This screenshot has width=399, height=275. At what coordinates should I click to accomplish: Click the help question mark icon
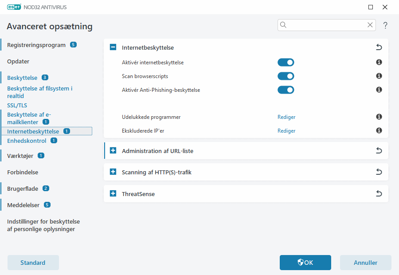point(385,25)
